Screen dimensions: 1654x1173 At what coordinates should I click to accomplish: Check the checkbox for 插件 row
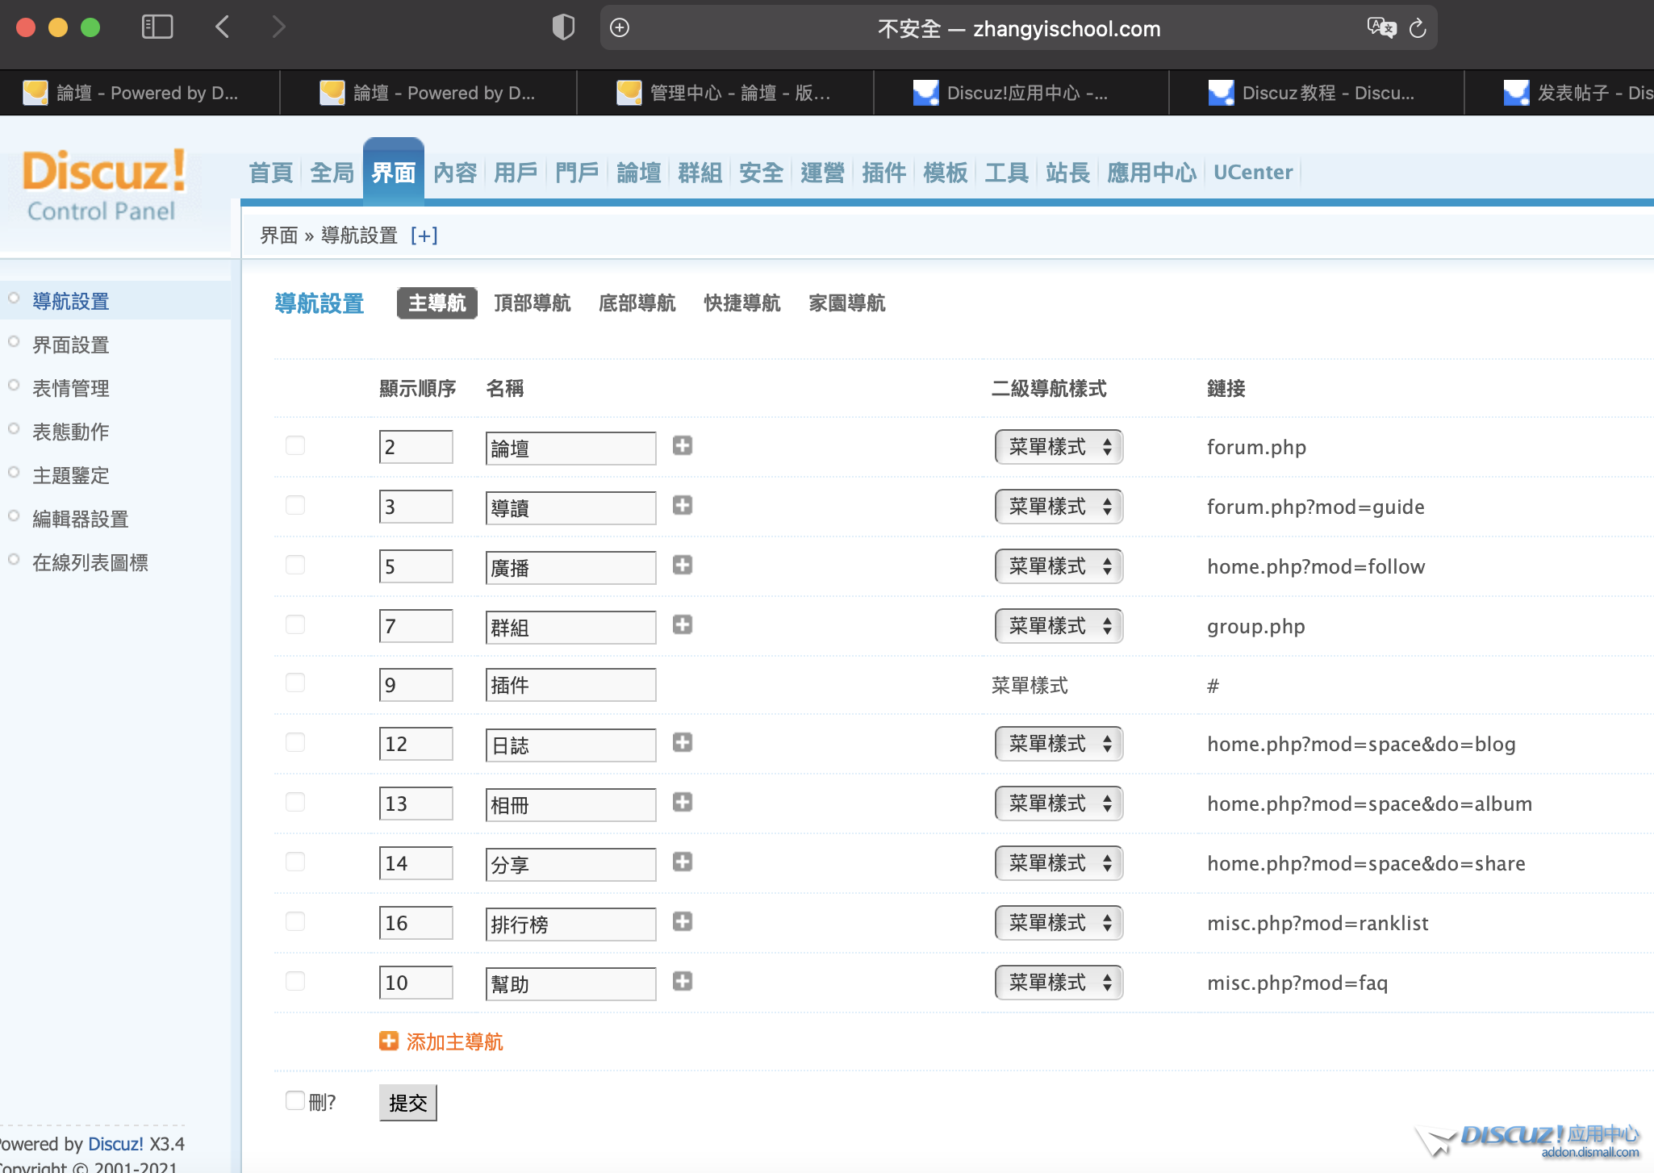coord(295,683)
